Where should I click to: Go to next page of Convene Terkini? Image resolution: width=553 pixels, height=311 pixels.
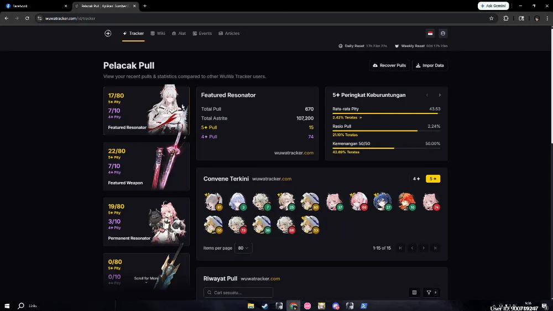point(424,248)
